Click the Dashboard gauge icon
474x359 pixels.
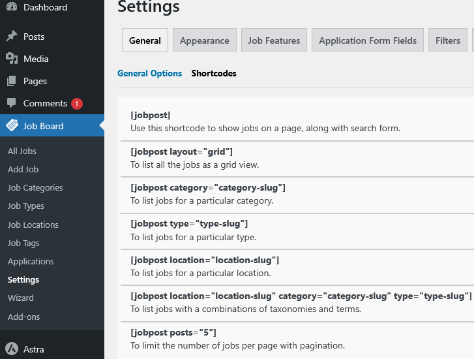tap(12, 8)
